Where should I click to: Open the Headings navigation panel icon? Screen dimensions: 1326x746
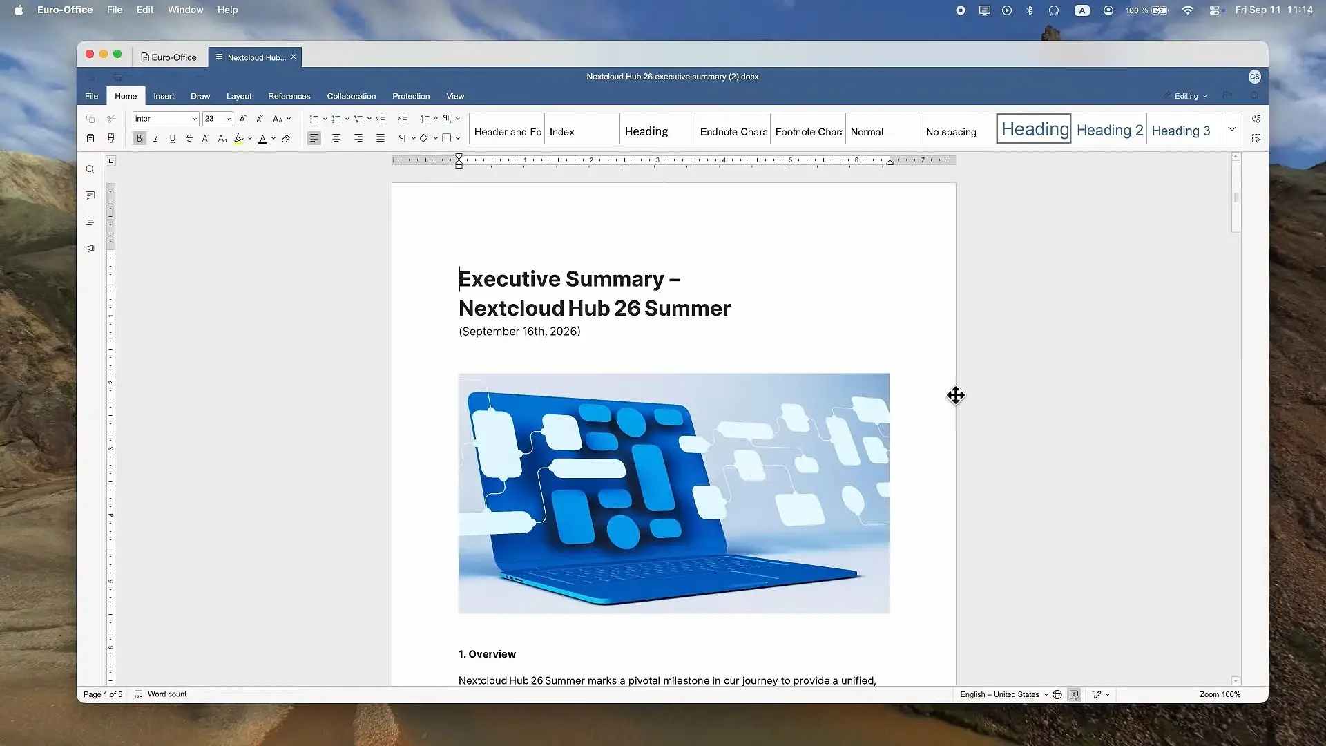coord(90,222)
